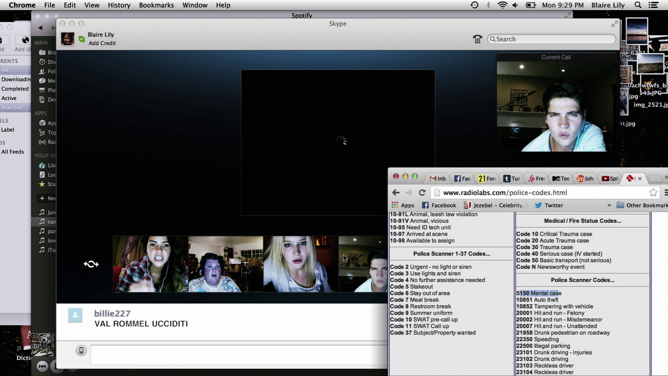Click Spotify back navigation arrow
Image resolution: width=668 pixels, height=376 pixels.
(40, 28)
